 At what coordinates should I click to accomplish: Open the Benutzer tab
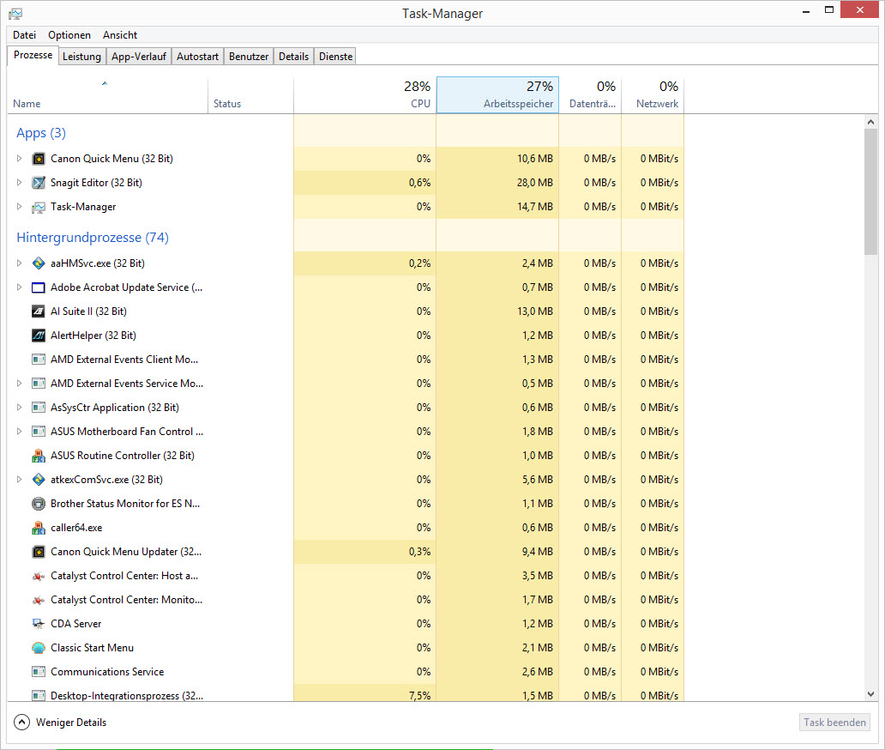pyautogui.click(x=249, y=57)
